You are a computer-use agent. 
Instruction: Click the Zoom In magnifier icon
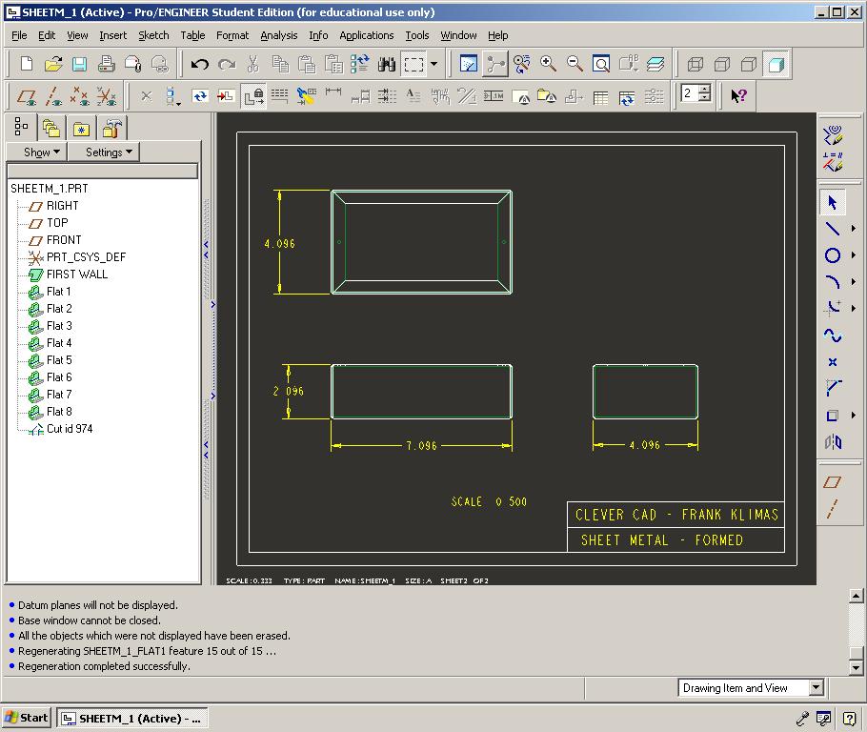click(x=549, y=64)
